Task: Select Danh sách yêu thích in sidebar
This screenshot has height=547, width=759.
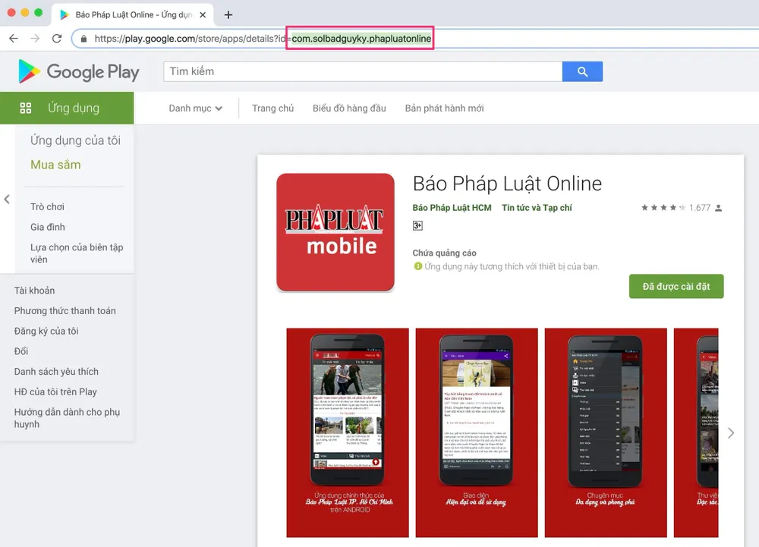Action: 56,372
